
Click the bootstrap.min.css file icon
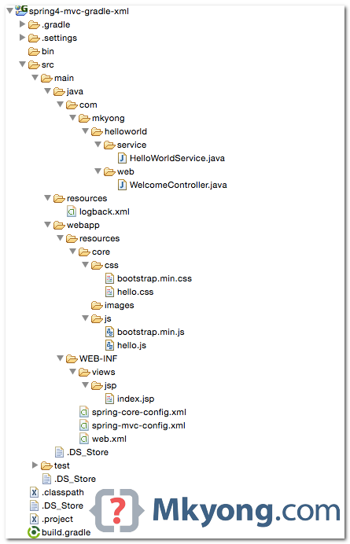tap(110, 278)
